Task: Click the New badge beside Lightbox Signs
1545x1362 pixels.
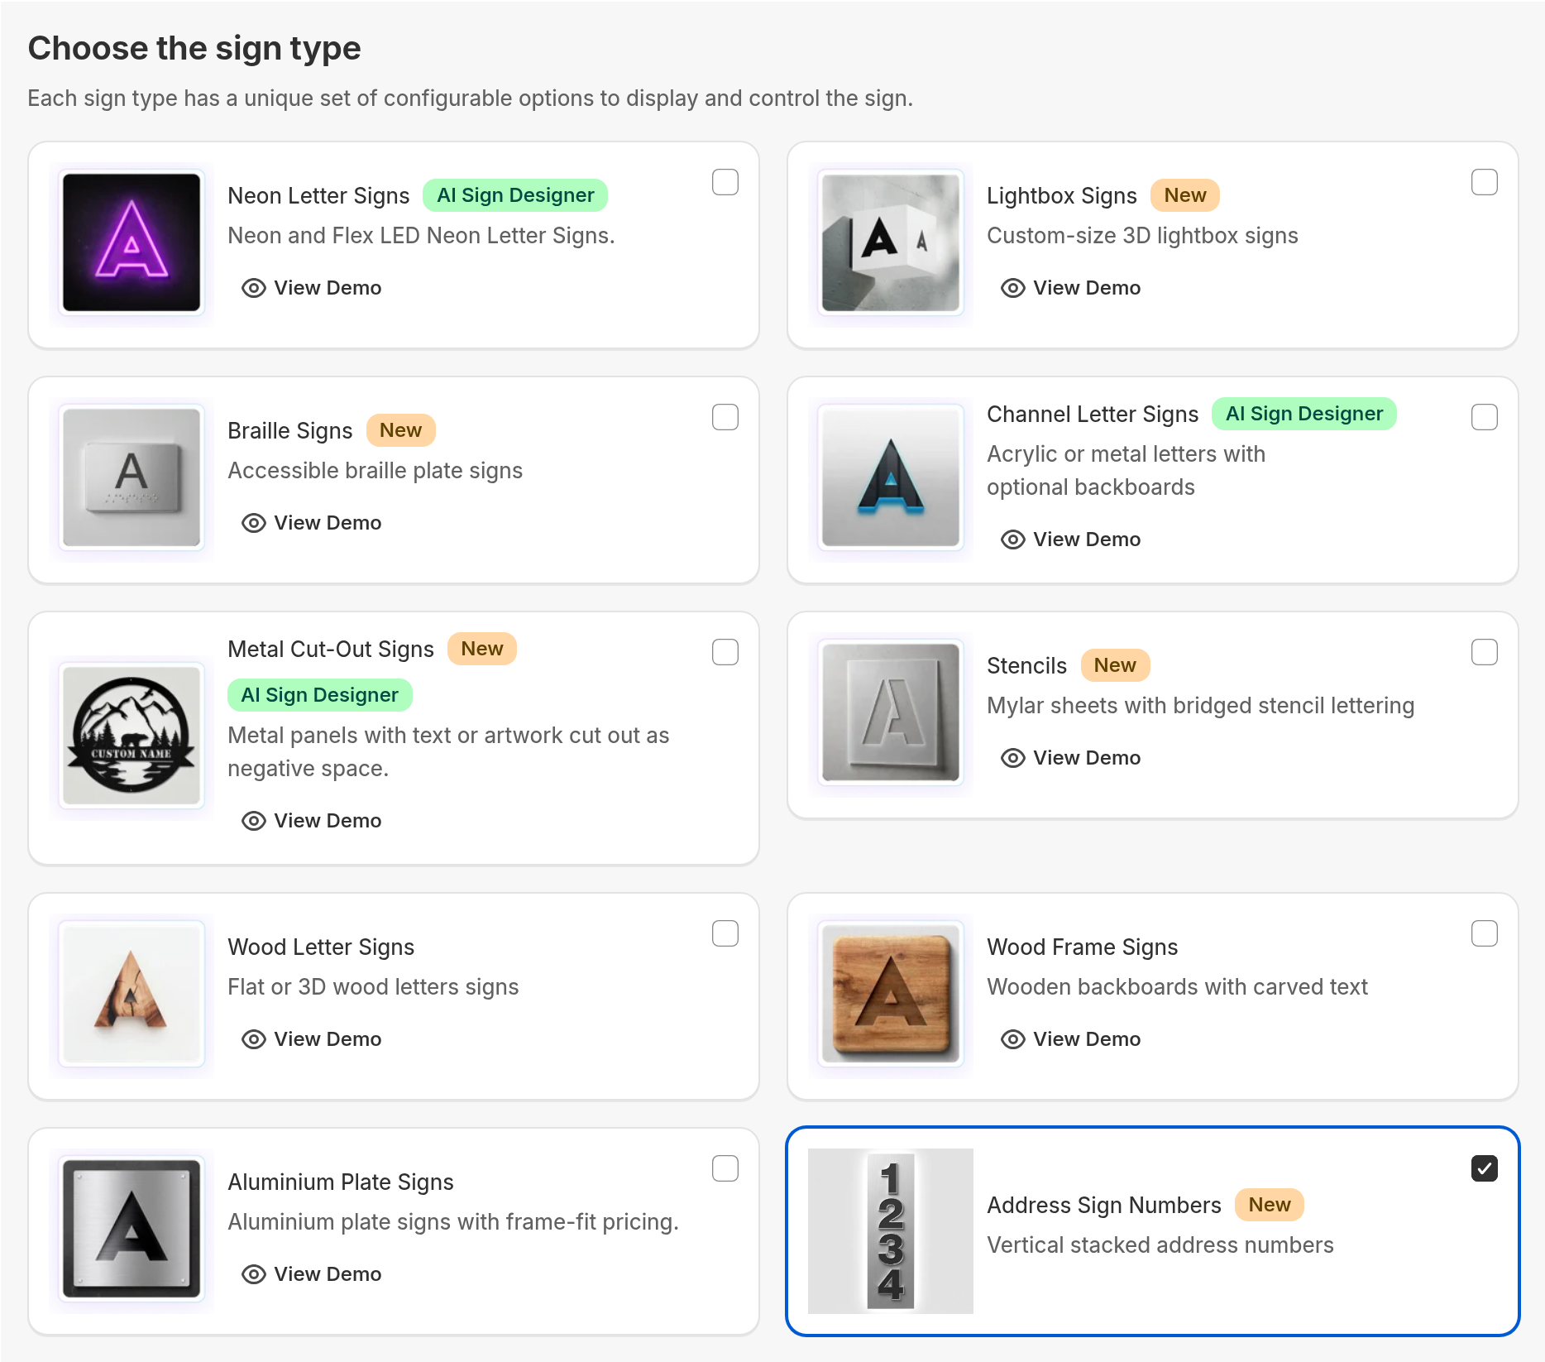Action: point(1185,195)
